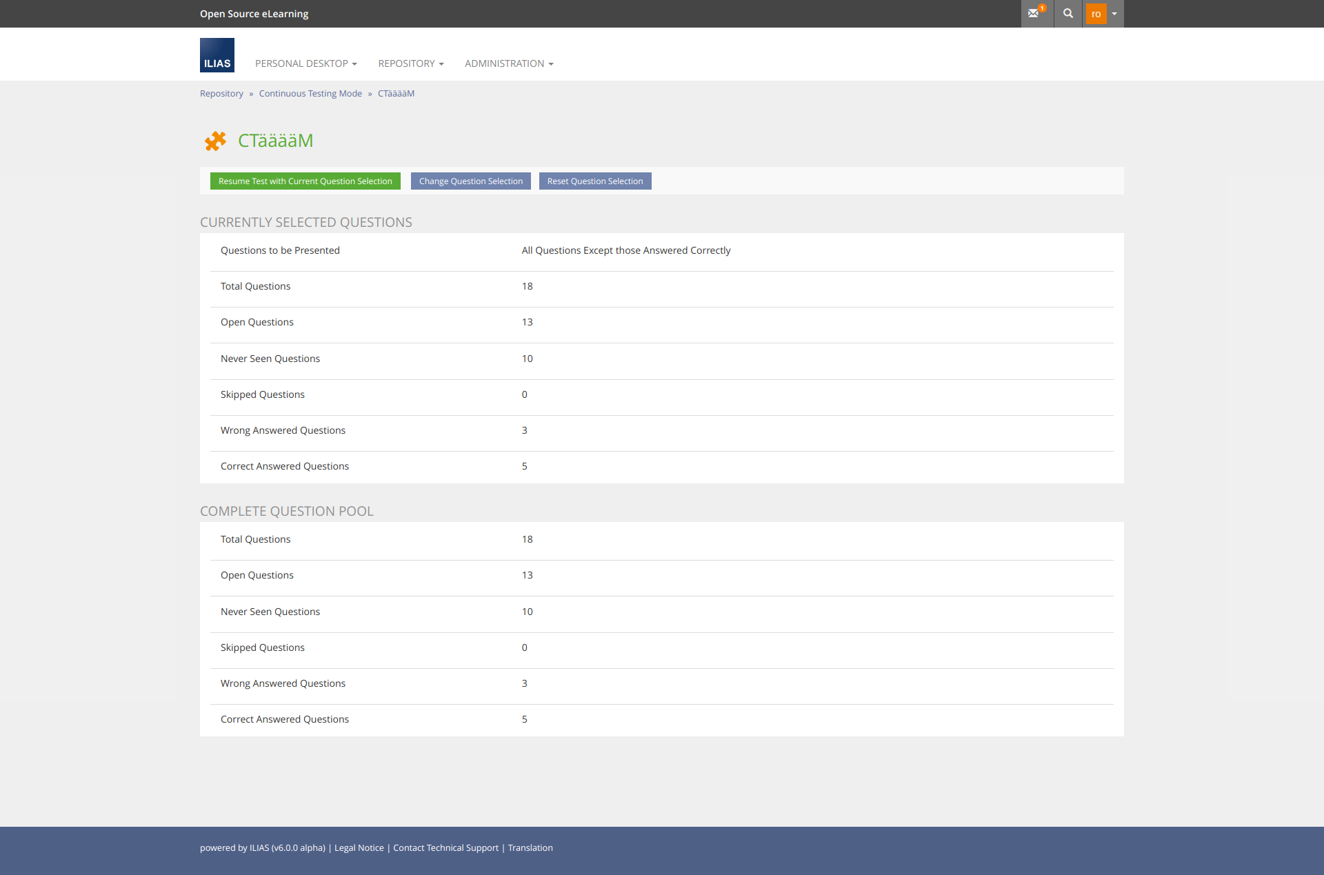The height and width of the screenshot is (875, 1324).
Task: Expand the user menu caret arrow
Action: (1114, 14)
